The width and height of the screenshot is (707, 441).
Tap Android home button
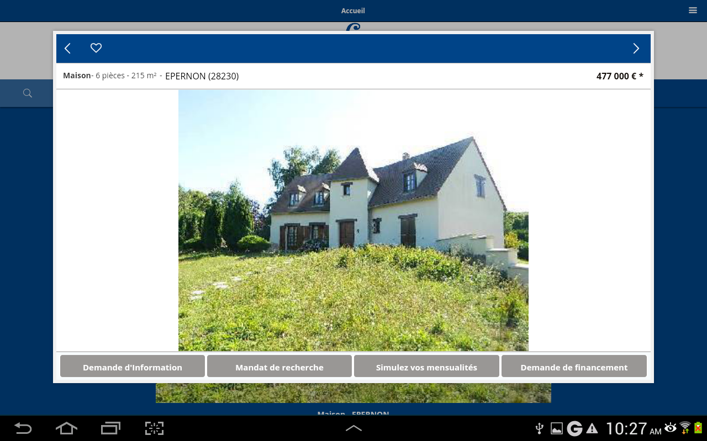66,428
